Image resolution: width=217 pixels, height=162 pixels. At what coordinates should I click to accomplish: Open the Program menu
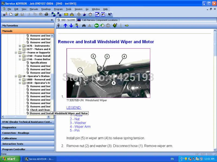(58, 9)
